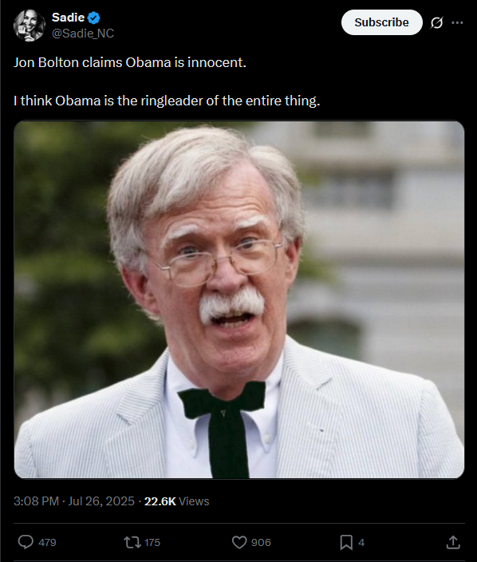Click the Sadie display name
The image size is (477, 562).
[68, 18]
